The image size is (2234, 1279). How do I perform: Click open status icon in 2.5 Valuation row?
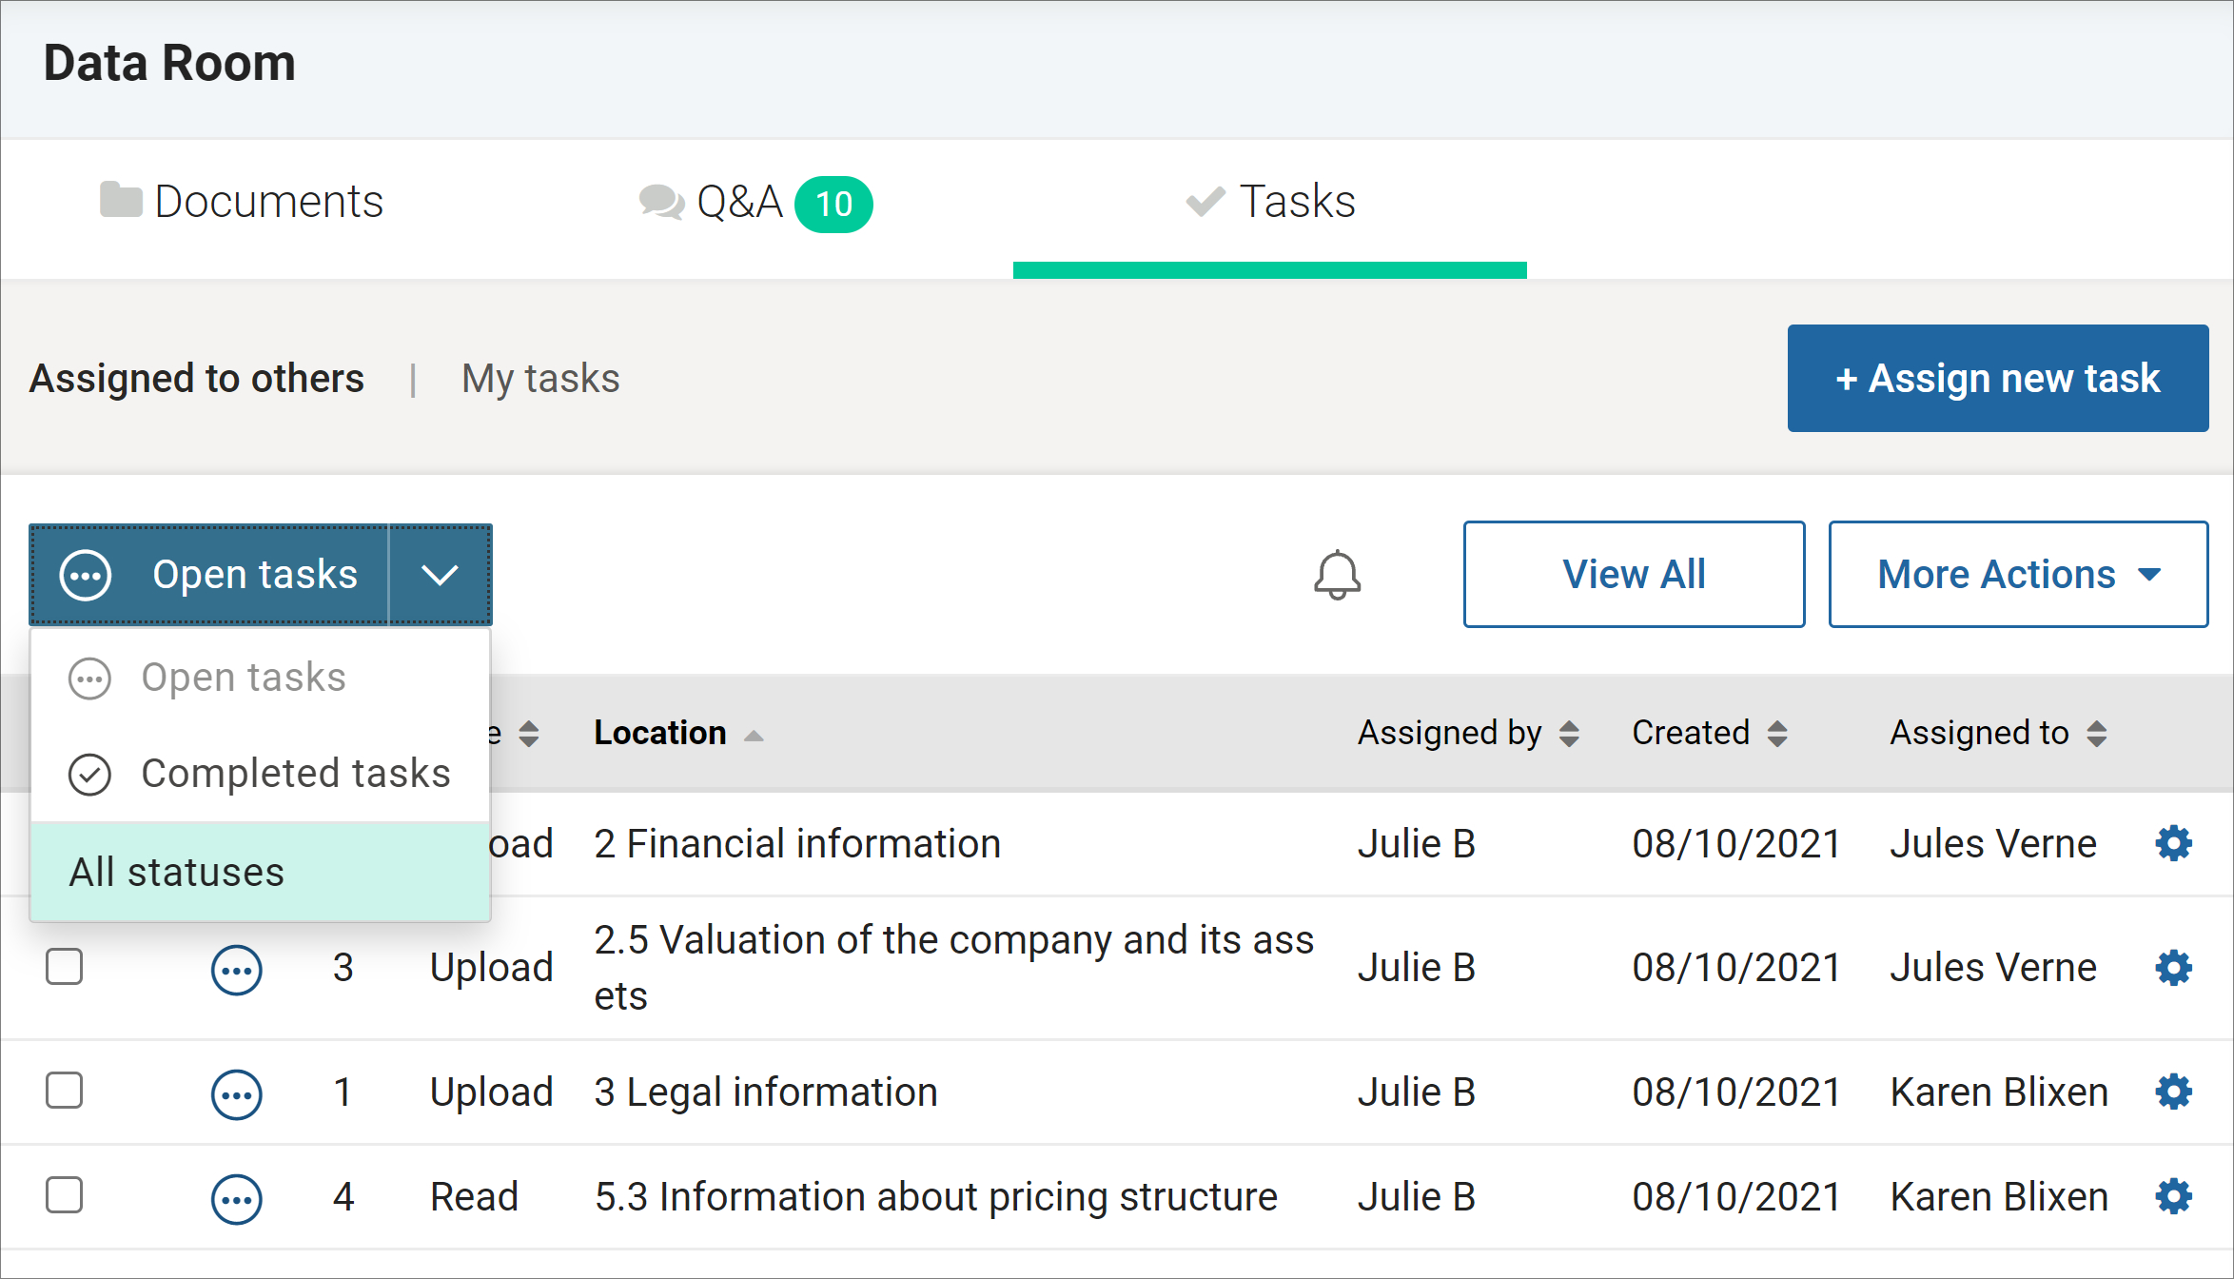tap(236, 970)
